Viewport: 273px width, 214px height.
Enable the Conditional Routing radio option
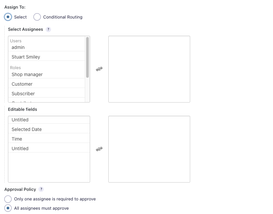pyautogui.click(x=37, y=17)
